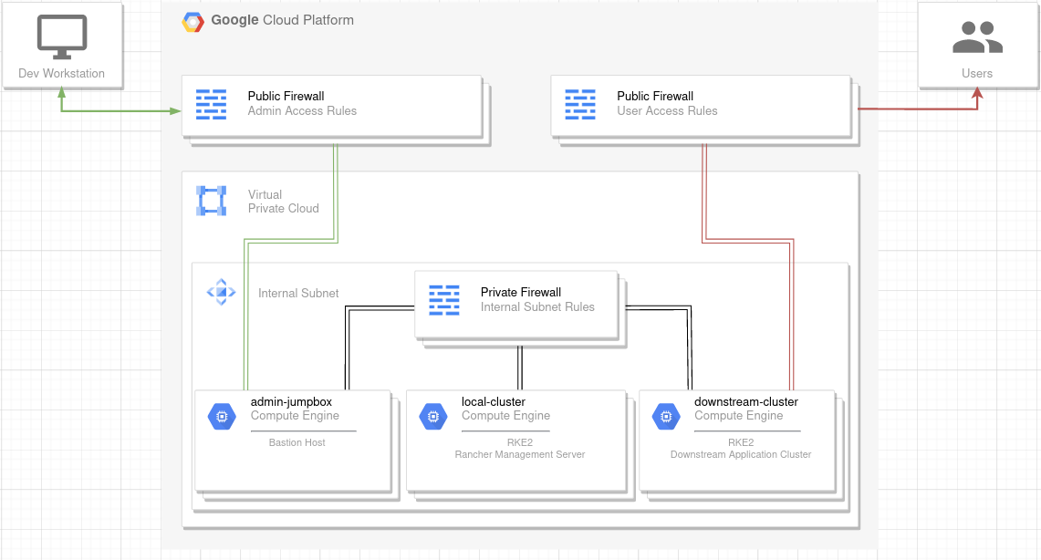Click the Private Firewall brick icon

click(x=444, y=300)
